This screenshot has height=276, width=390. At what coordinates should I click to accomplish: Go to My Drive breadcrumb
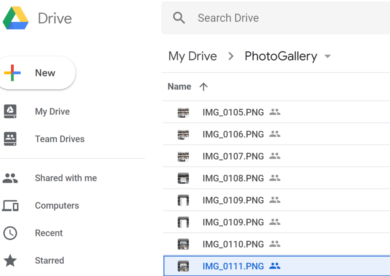193,56
